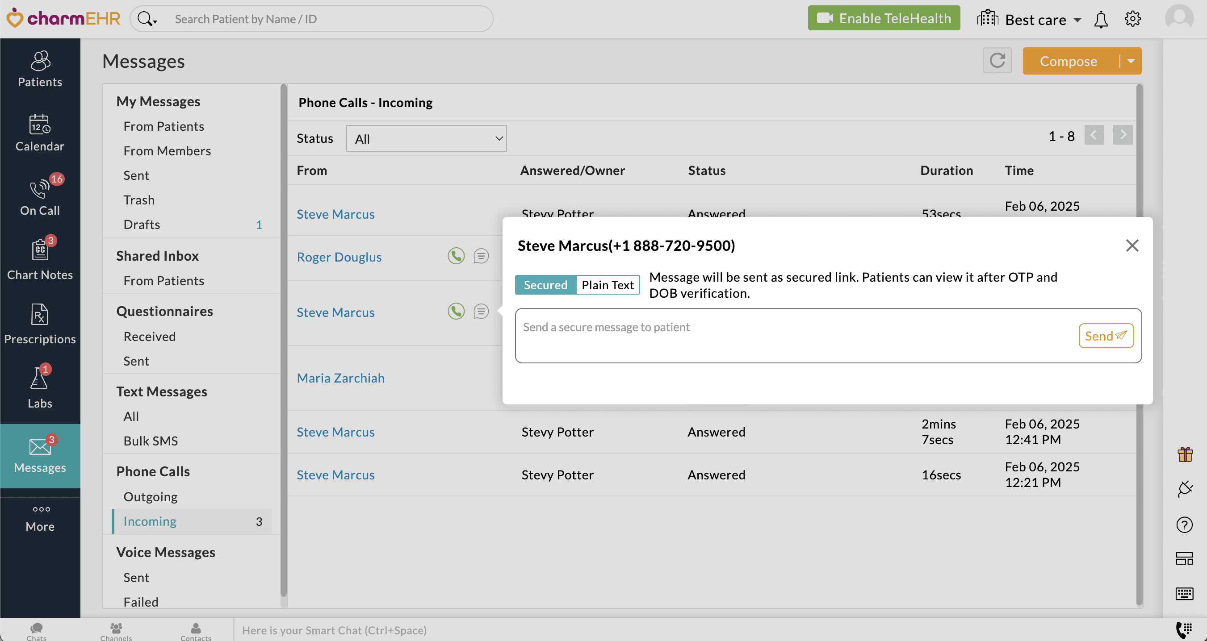Switch message mode to Plain Text

(x=607, y=285)
